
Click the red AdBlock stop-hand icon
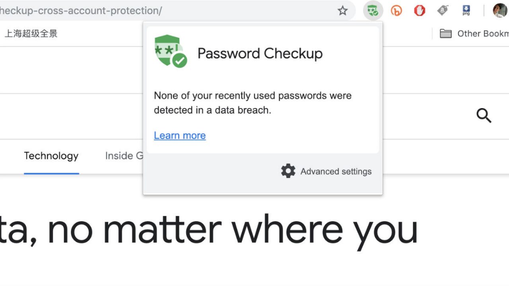coord(420,11)
